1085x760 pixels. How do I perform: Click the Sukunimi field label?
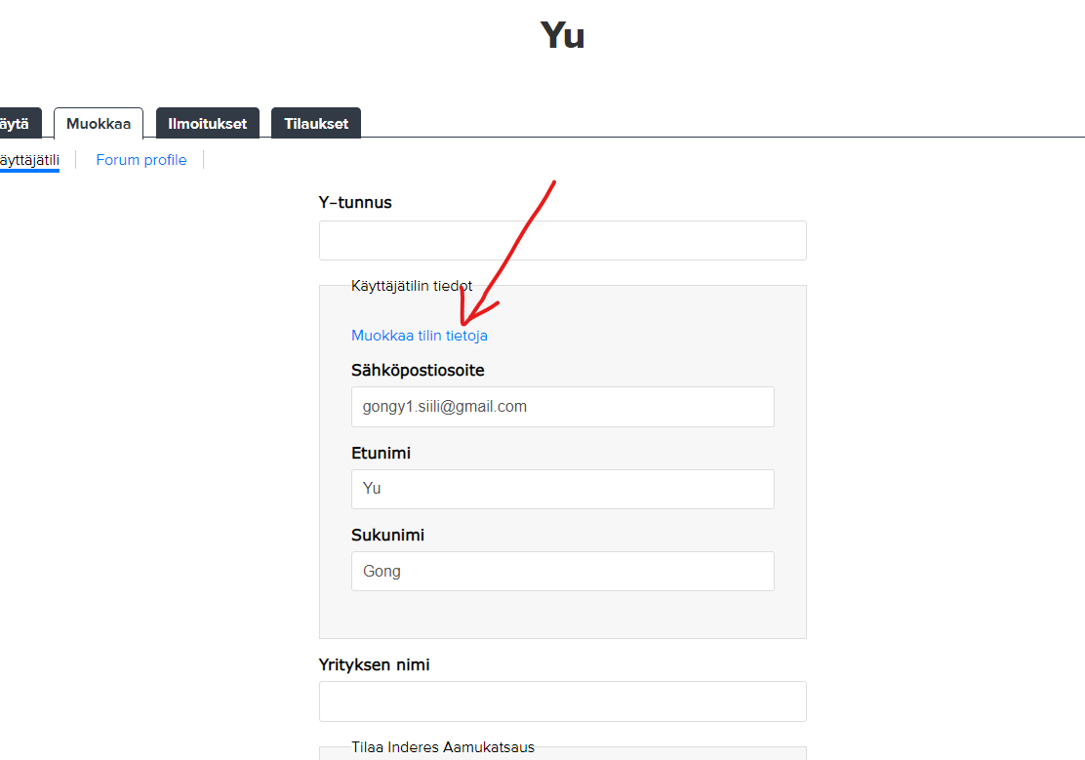tap(387, 536)
